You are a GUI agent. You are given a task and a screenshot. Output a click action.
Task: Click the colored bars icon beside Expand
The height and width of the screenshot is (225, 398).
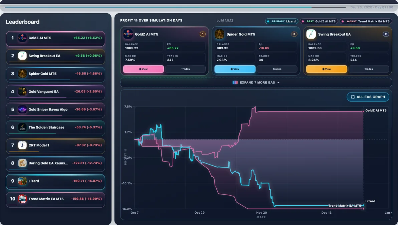[x=235, y=83]
